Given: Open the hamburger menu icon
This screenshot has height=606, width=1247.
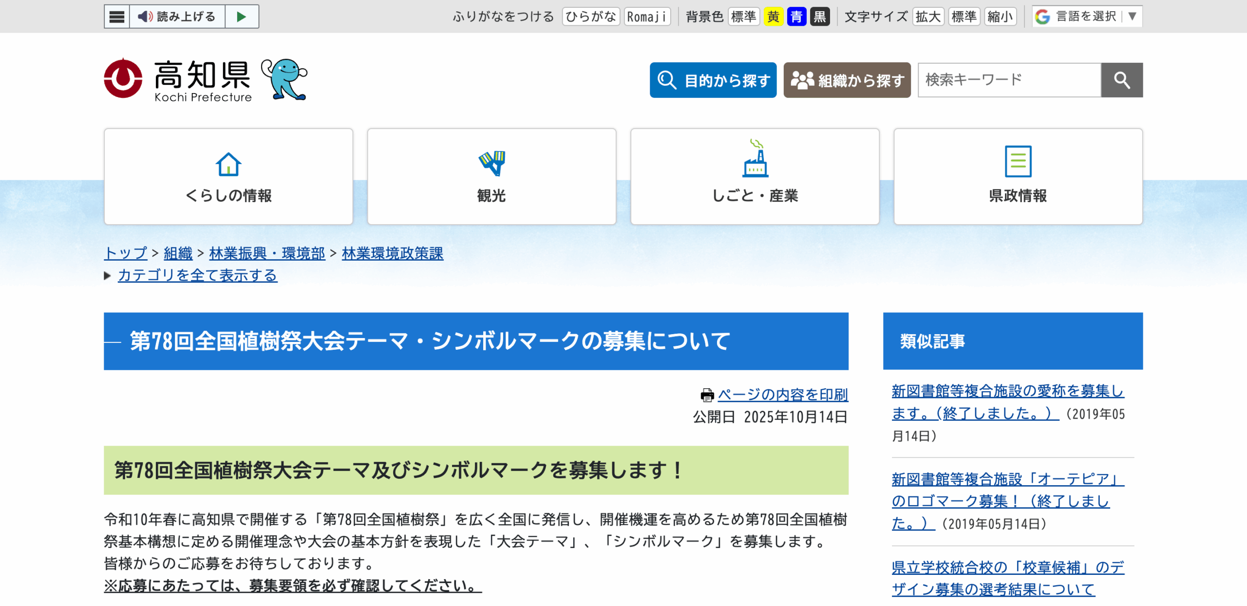Looking at the screenshot, I should 117,17.
